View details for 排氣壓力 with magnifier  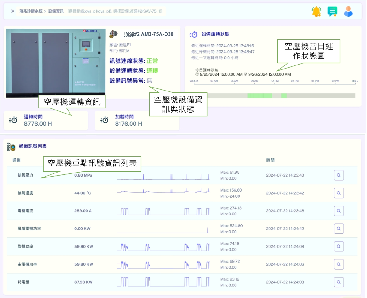tap(339, 175)
